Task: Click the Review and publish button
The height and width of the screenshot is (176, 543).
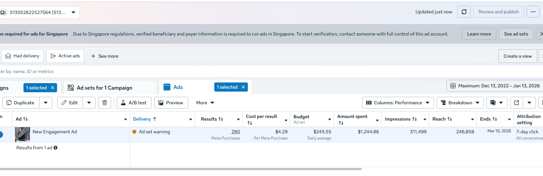Action: (x=498, y=12)
